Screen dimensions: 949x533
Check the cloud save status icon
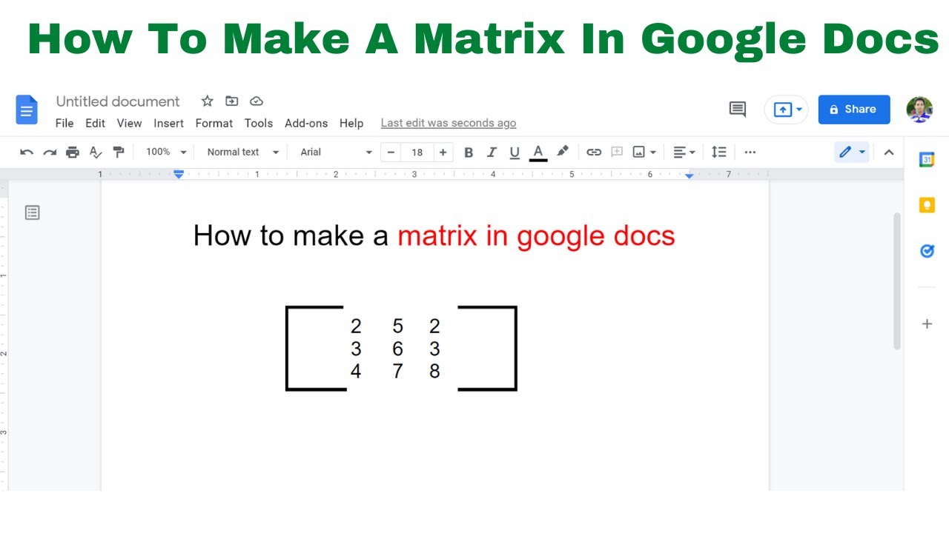257,101
